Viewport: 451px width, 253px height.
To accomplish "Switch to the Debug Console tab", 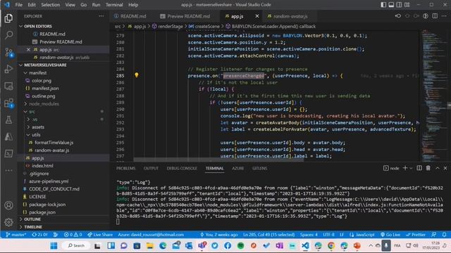I will [182, 169].
